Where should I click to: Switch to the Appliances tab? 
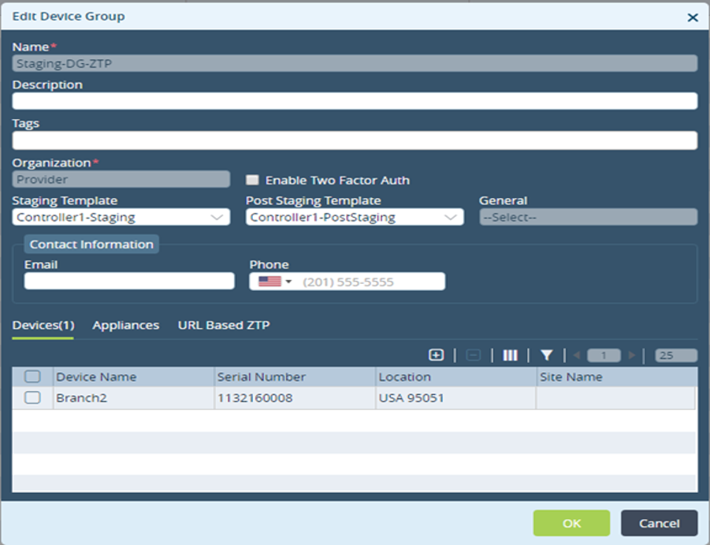126,325
